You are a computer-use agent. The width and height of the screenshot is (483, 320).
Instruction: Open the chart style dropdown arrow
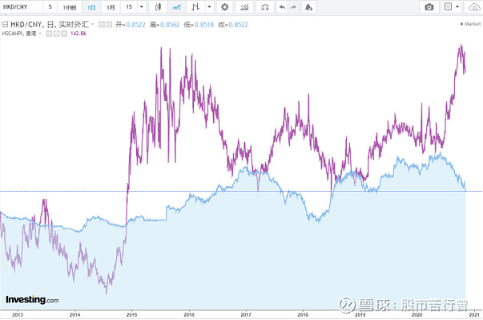pyautogui.click(x=209, y=6)
